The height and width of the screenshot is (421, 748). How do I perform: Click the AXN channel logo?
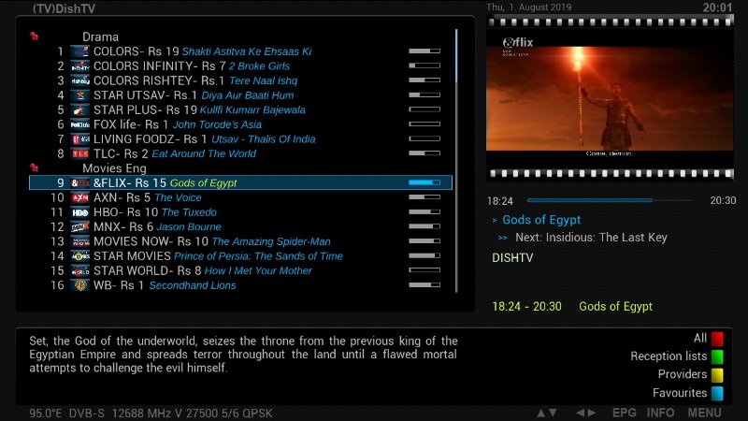pyautogui.click(x=79, y=197)
